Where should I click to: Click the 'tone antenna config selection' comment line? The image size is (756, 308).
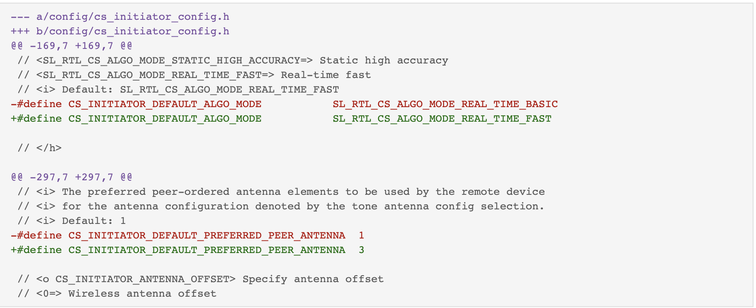tap(281, 206)
